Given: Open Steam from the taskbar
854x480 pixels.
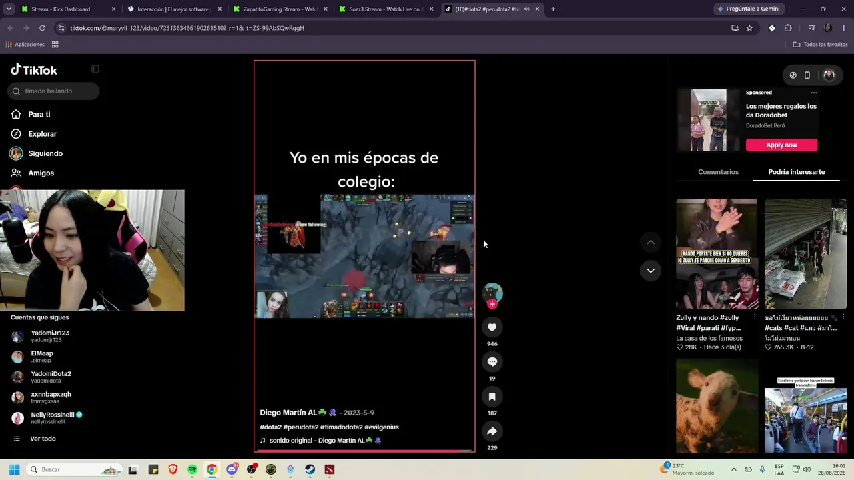Looking at the screenshot, I should pos(310,469).
